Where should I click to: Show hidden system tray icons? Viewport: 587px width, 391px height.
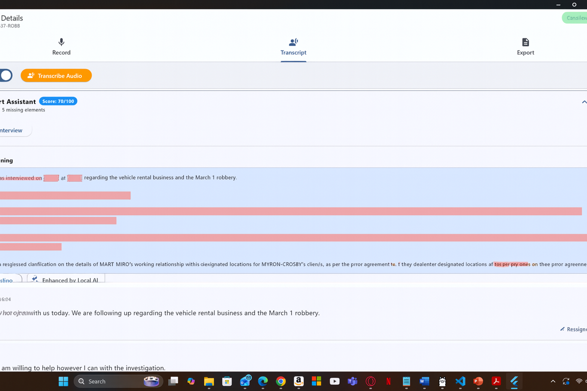pos(553,381)
